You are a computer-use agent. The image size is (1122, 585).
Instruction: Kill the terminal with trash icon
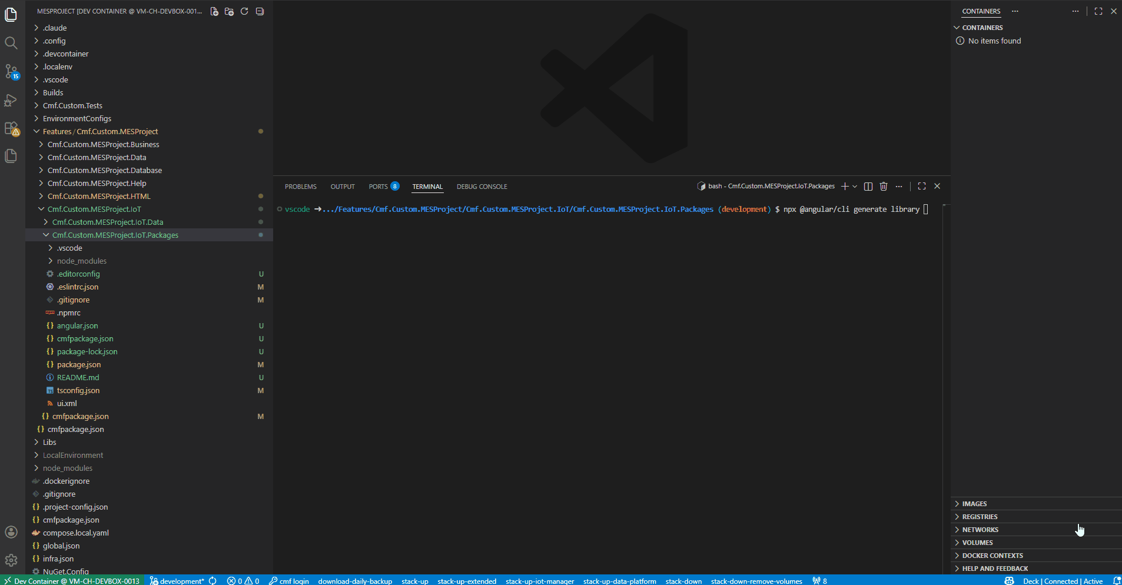pyautogui.click(x=883, y=187)
